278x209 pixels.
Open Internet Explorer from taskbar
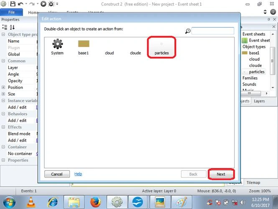[53, 202]
